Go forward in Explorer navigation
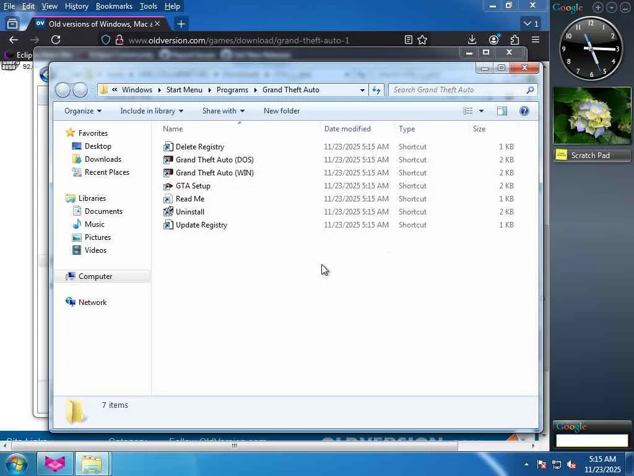 [x=80, y=90]
